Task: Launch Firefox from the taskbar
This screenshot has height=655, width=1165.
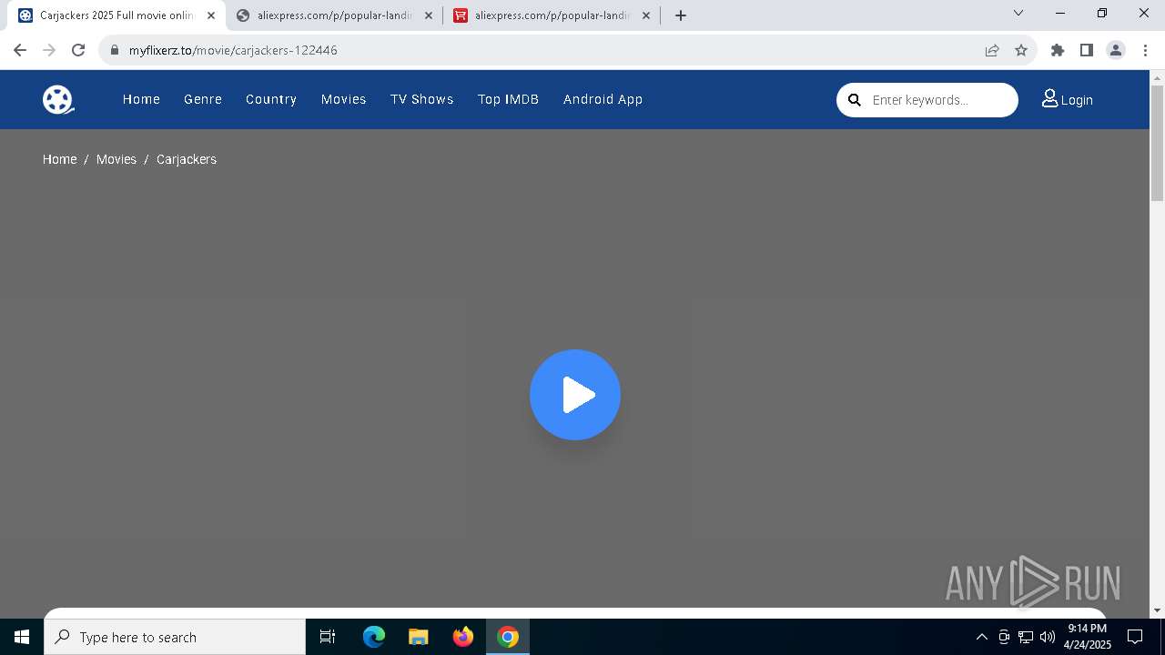Action: (463, 637)
